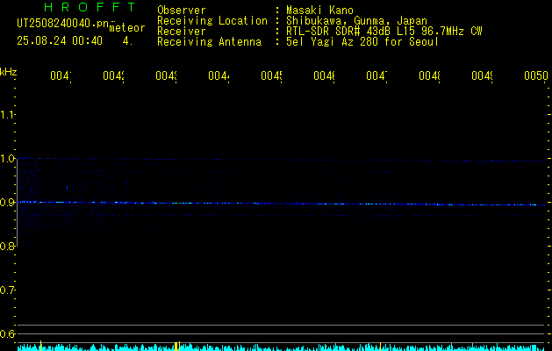Click the 0050 time axis label

coord(536,75)
